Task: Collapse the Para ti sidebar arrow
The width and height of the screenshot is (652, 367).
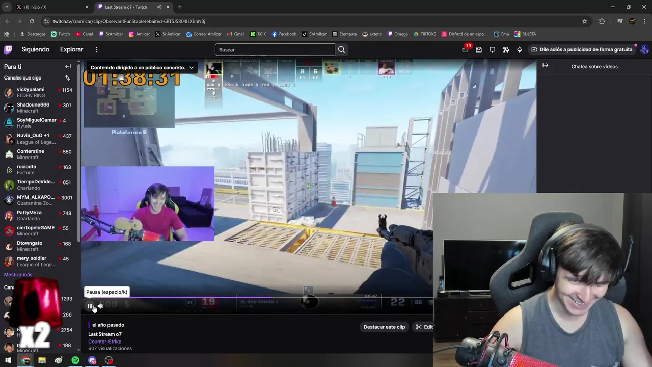Action: coord(68,66)
